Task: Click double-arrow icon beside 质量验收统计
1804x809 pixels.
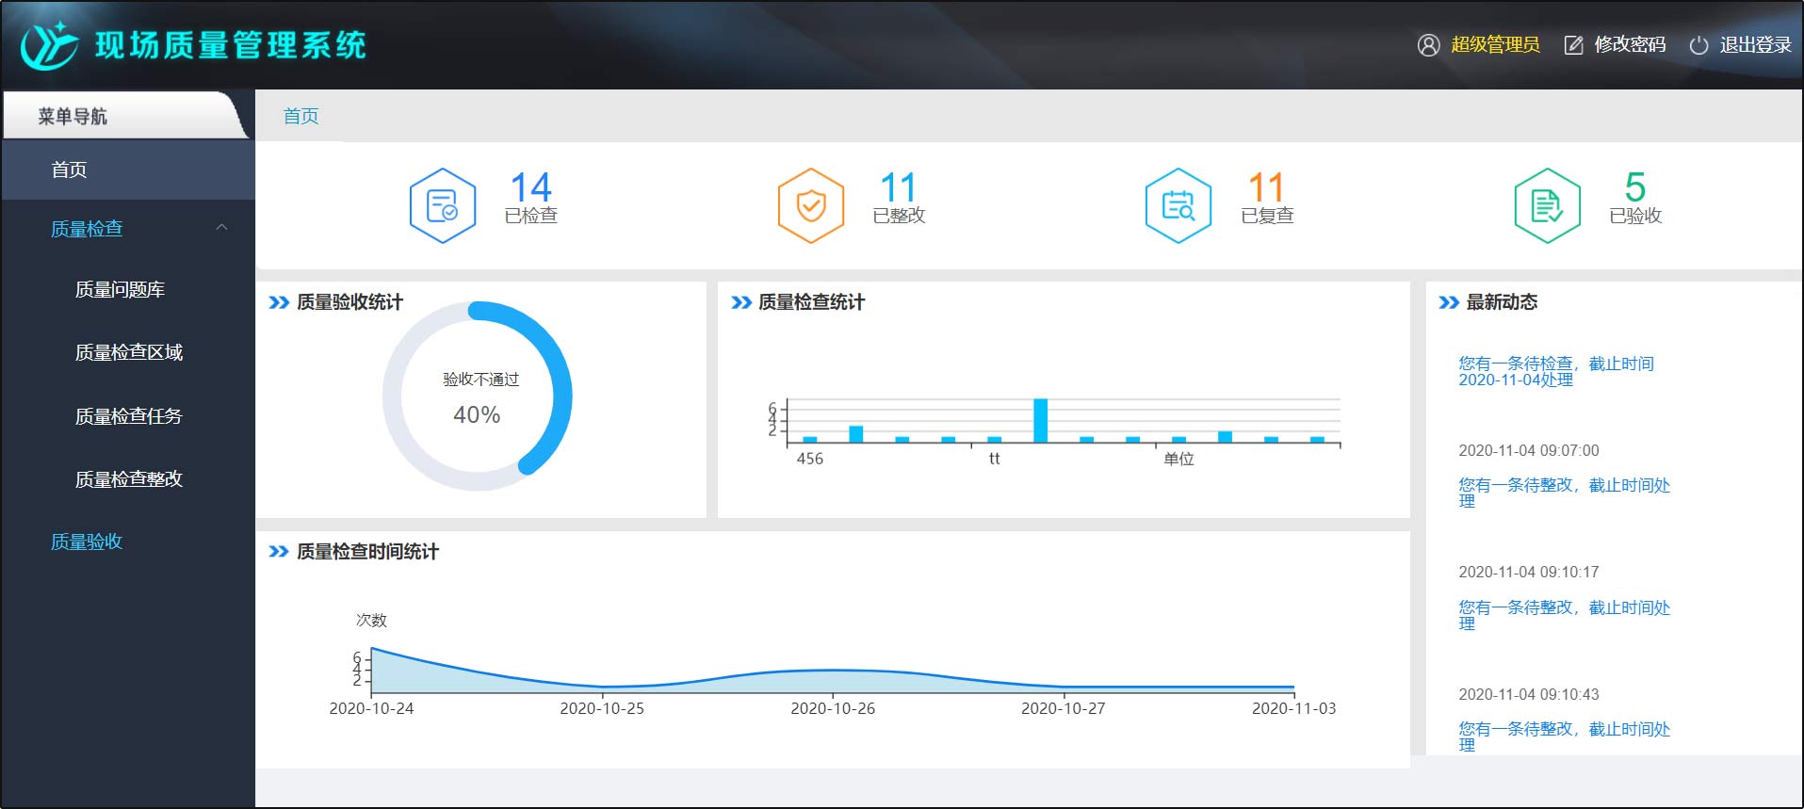Action: (x=279, y=302)
